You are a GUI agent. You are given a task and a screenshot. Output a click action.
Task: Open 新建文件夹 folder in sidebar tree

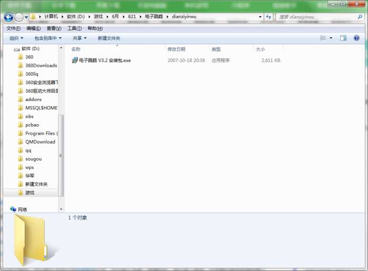(36, 184)
